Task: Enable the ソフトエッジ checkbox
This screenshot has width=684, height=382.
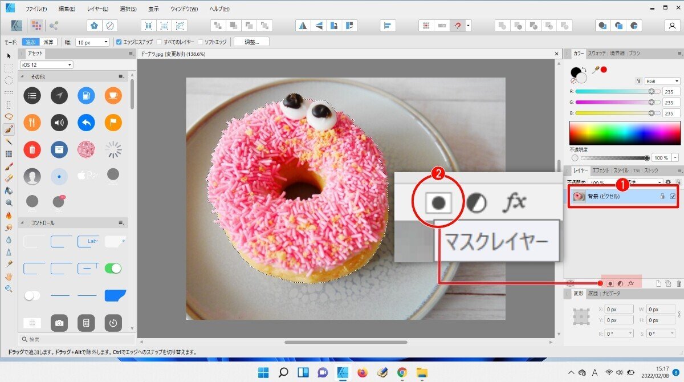Action: [201, 41]
